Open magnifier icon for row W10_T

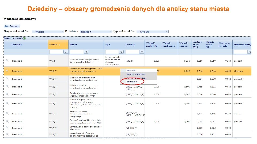pos(7,71)
